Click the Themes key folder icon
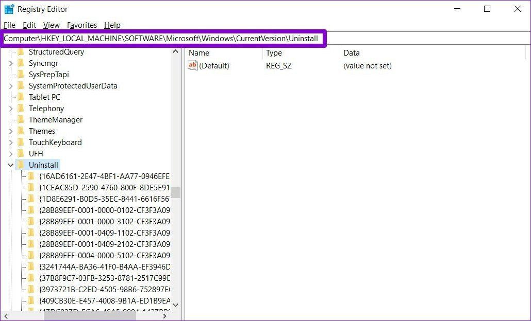 (x=21, y=131)
